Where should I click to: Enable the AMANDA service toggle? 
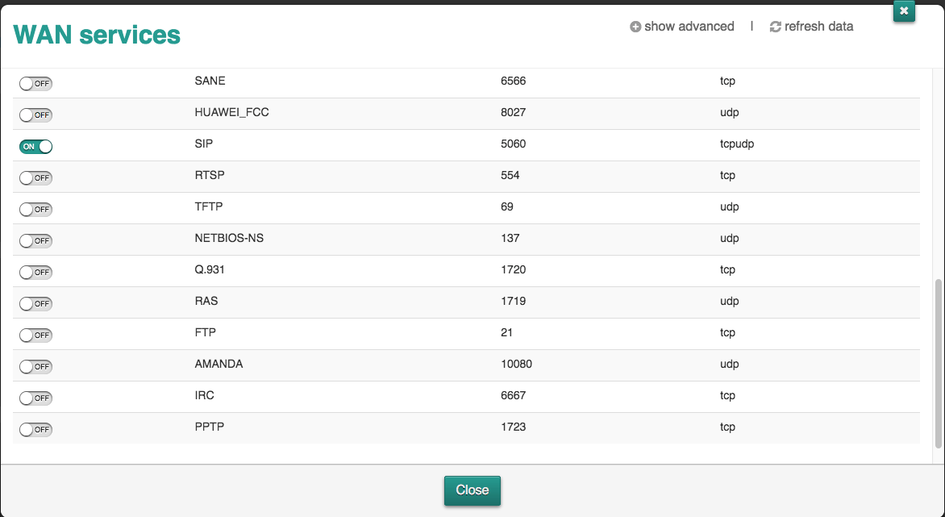coord(35,365)
